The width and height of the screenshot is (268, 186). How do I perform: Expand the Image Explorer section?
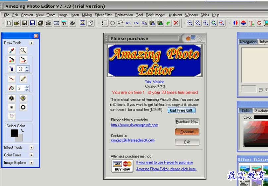[31, 162]
